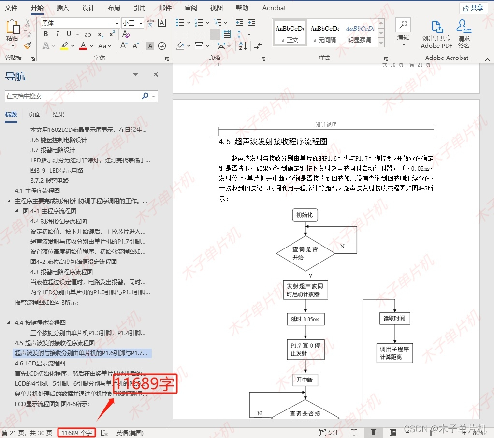This screenshot has height=438, width=494.
Task: Click the Copy icon
Action: point(28,35)
